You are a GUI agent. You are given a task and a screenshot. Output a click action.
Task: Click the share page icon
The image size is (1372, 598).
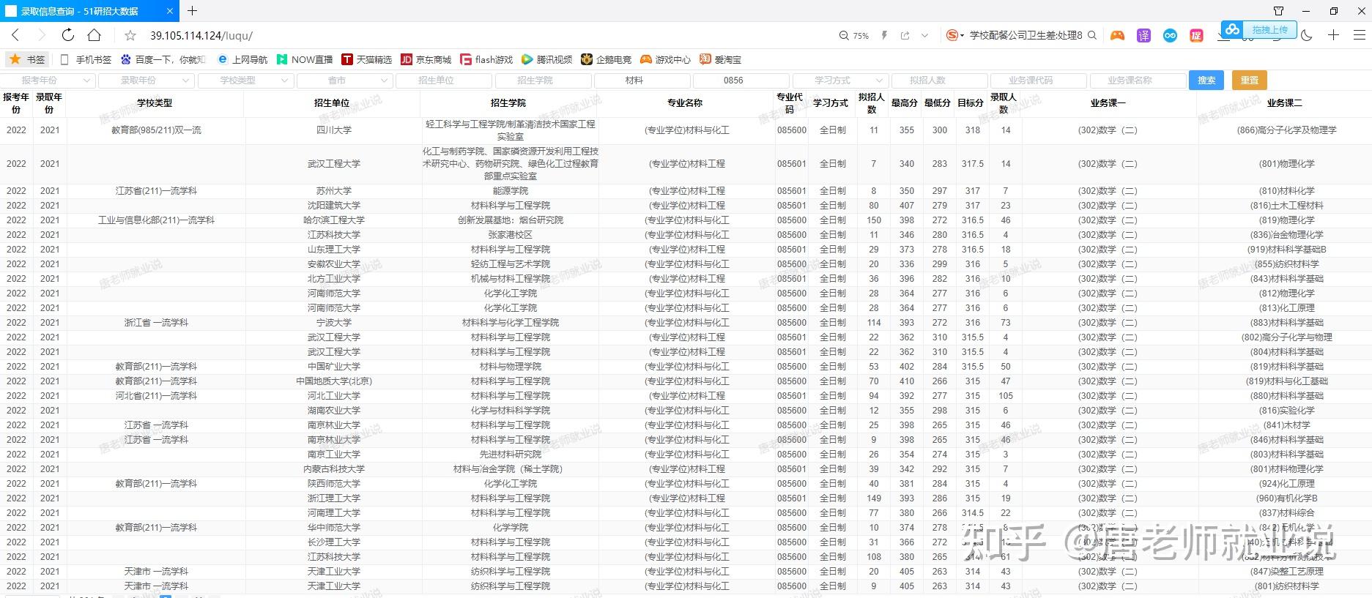pyautogui.click(x=905, y=35)
